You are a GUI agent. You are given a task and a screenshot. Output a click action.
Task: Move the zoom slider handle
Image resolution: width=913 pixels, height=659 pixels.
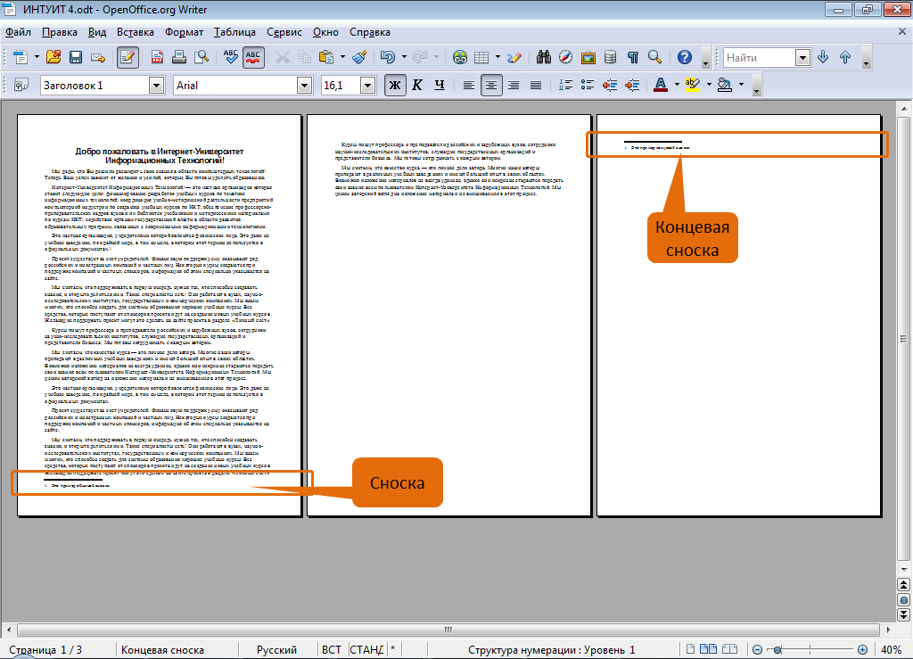[x=777, y=649]
